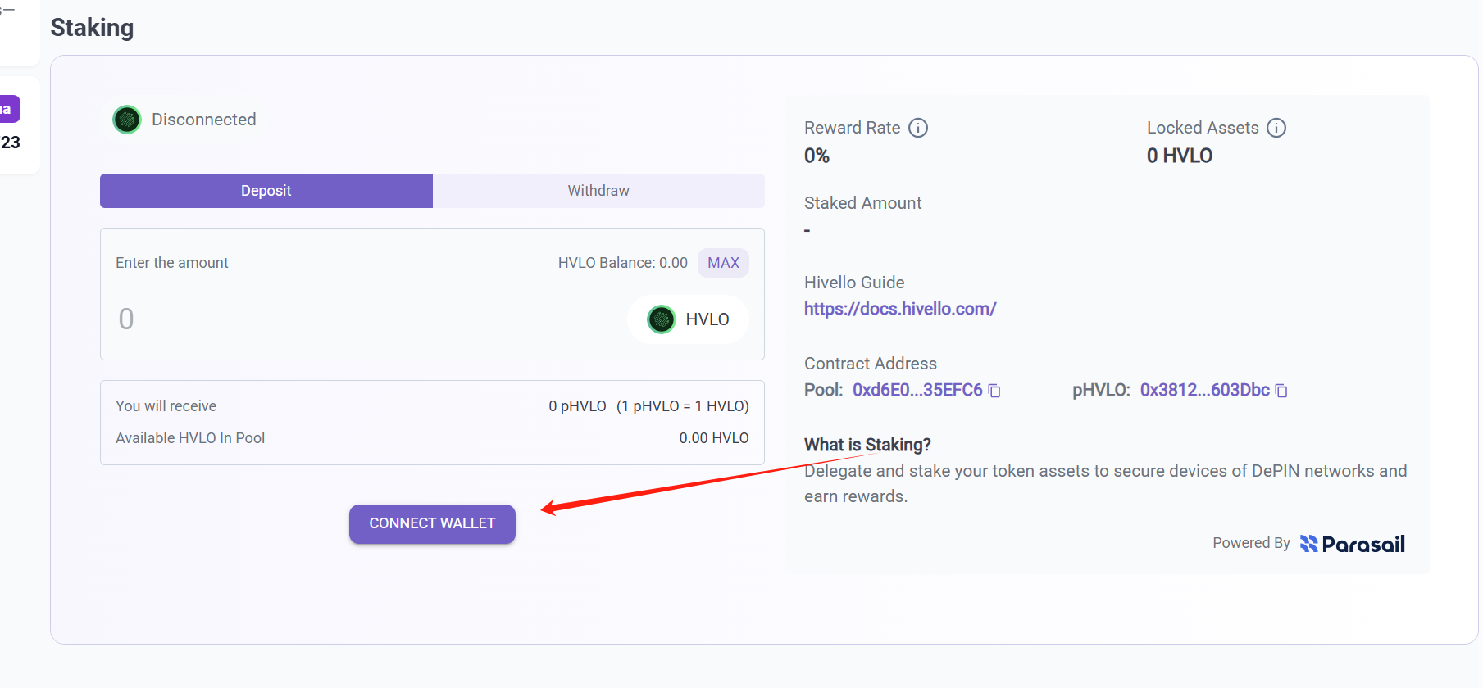Screen dimensions: 1483x688
Task: Copy the pHVLO contract address
Action: coord(1281,391)
